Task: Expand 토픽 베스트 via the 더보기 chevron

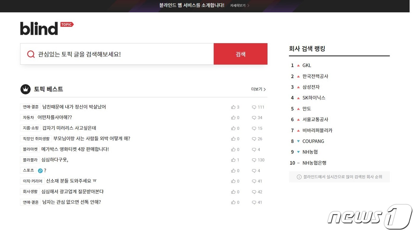Action: [265, 89]
